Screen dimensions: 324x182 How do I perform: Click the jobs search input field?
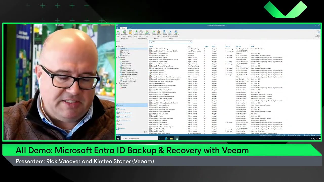171,42
